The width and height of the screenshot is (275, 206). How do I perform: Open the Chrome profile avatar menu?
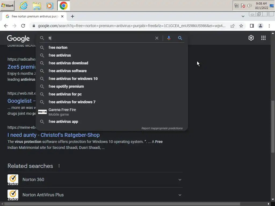coord(260,26)
